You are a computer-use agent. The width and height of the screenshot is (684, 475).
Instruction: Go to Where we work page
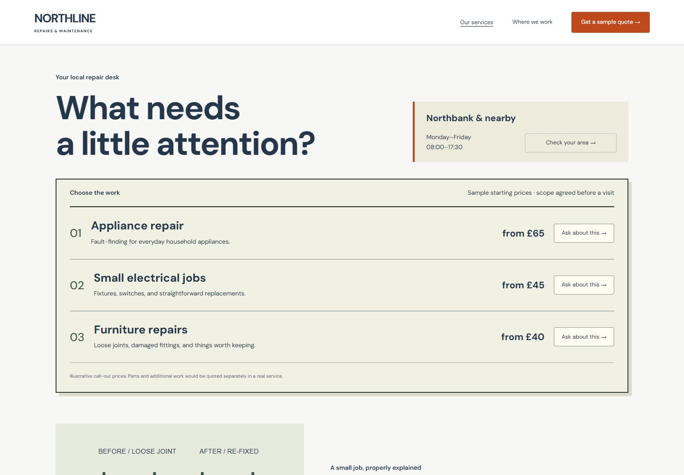tap(532, 22)
